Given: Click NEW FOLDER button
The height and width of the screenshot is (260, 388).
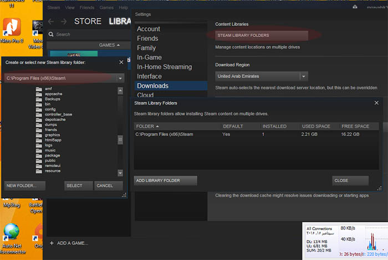Looking at the screenshot, I should click(25, 186).
